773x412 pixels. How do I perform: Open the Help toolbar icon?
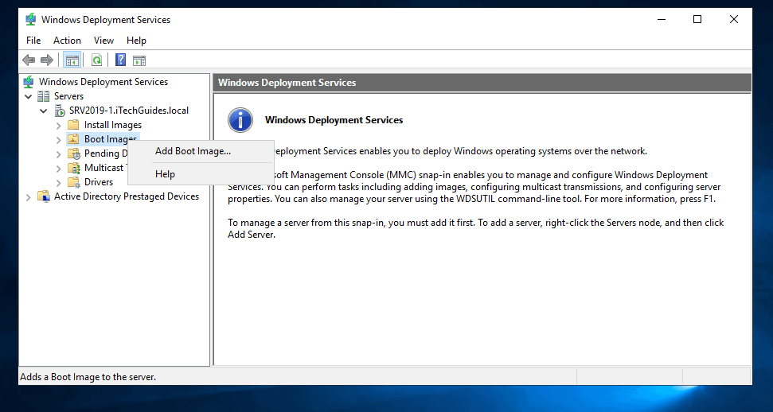(x=120, y=60)
